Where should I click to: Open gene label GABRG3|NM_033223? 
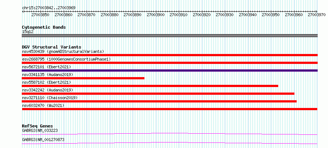40,131
